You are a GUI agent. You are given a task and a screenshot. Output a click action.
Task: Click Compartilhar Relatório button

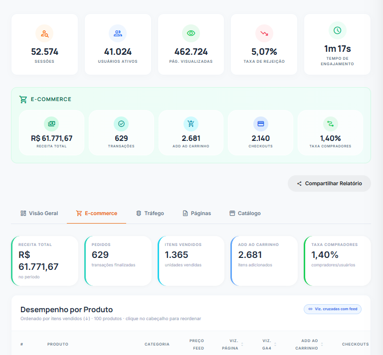pos(329,184)
